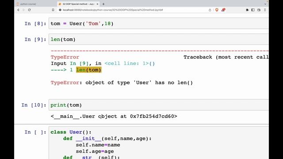Click the browser forward arrow
Image resolution: width=283 pixels, height=159 pixels.
(x=23, y=10)
